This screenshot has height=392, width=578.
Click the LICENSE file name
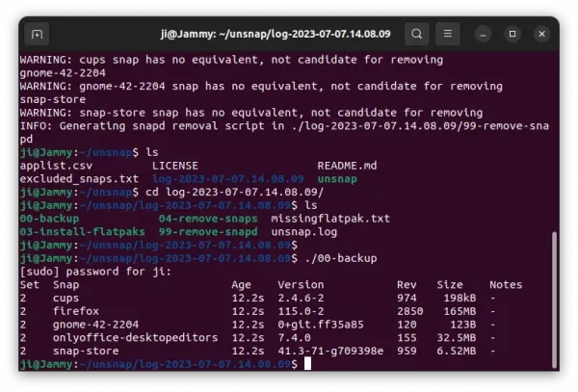click(x=175, y=166)
